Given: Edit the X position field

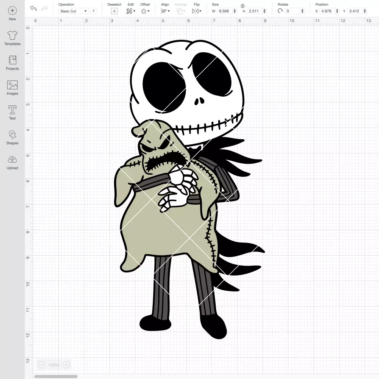Looking at the screenshot, I should (327, 11).
